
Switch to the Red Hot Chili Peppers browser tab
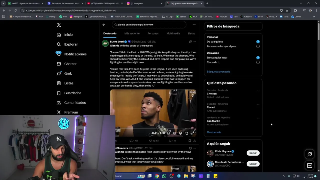click(x=105, y=3)
